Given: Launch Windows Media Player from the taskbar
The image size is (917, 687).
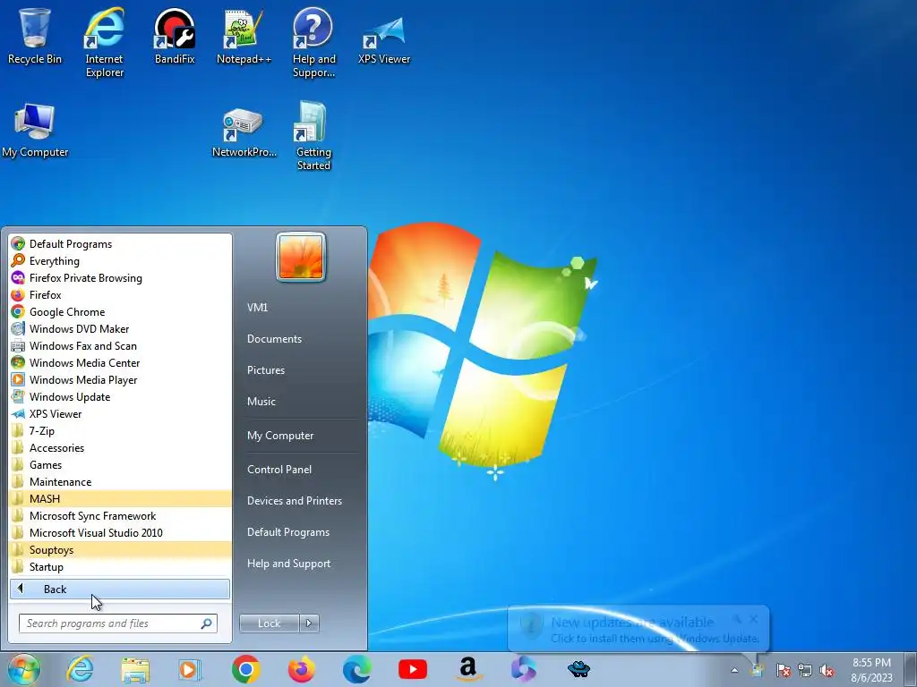Looking at the screenshot, I should [x=190, y=669].
